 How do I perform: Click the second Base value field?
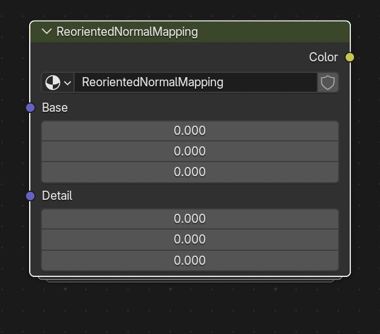[190, 151]
